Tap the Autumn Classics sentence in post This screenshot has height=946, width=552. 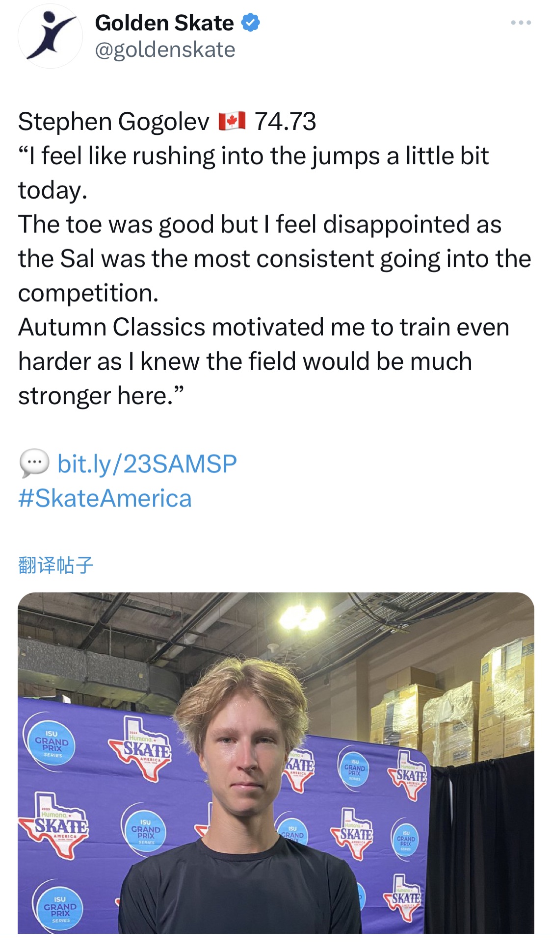263,361
